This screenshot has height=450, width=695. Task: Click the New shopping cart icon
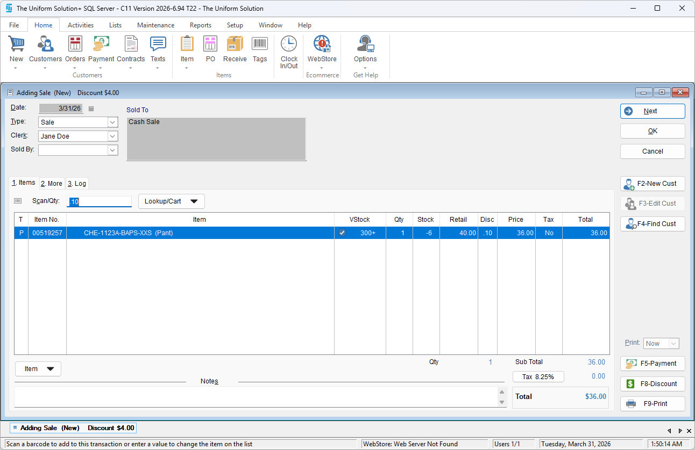[x=16, y=45]
